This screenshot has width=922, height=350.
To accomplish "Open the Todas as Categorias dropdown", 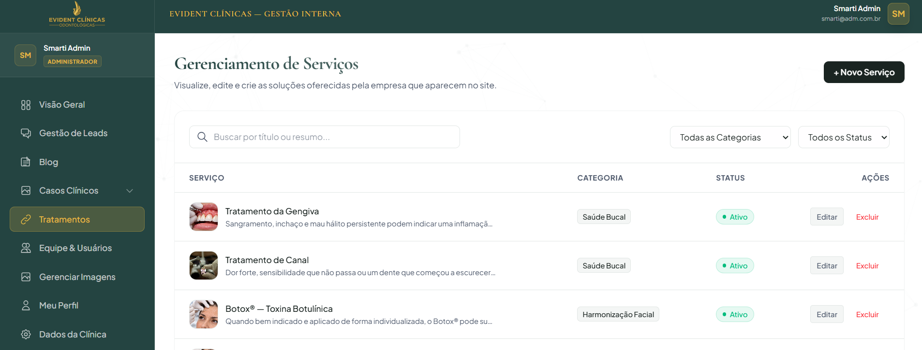I will pyautogui.click(x=730, y=137).
